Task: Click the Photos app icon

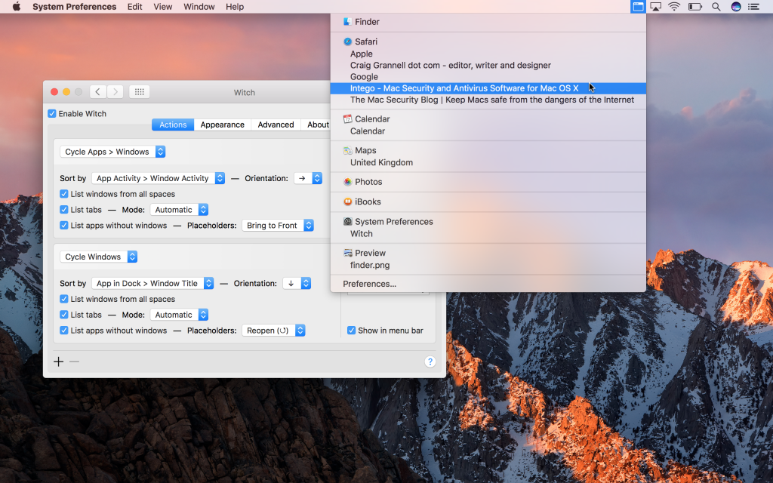Action: click(x=347, y=181)
